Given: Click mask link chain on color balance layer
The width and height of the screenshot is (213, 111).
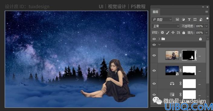Looking at the screenshot, I should pos(180,84).
